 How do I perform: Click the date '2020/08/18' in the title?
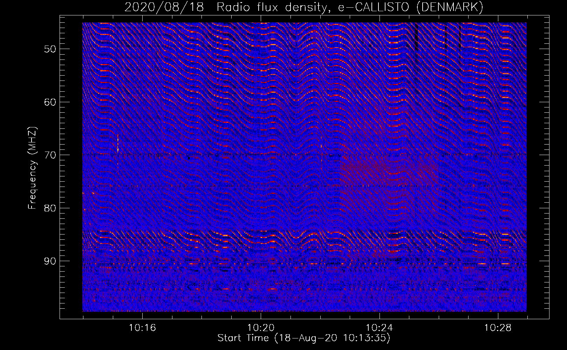click(164, 7)
